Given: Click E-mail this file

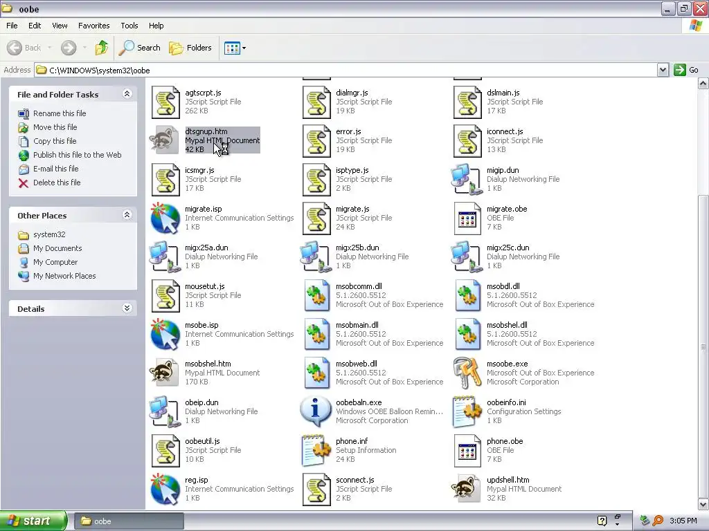Looking at the screenshot, I should pyautogui.click(x=48, y=169).
